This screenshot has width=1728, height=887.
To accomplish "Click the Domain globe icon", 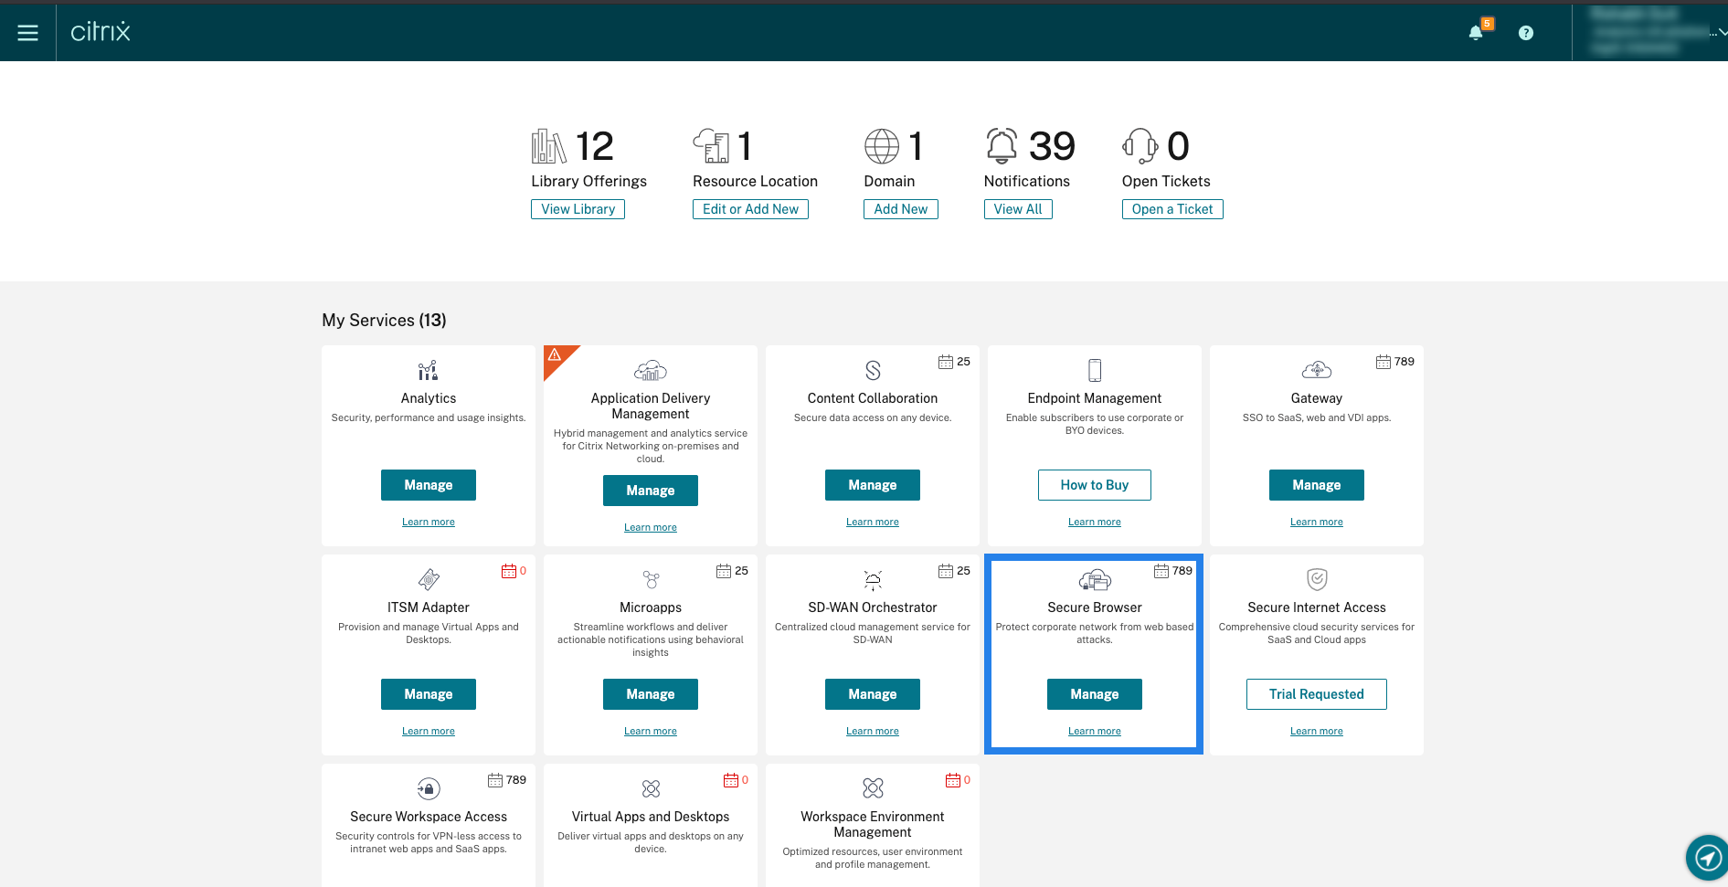I will (x=882, y=146).
